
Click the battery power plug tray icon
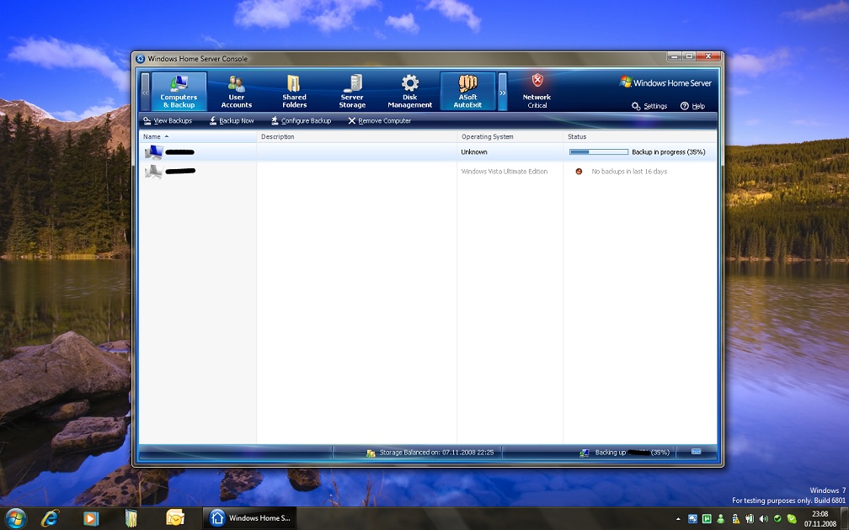[750, 518]
